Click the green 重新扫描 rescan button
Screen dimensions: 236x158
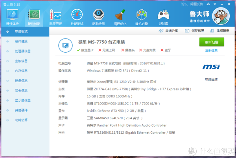(212, 42)
